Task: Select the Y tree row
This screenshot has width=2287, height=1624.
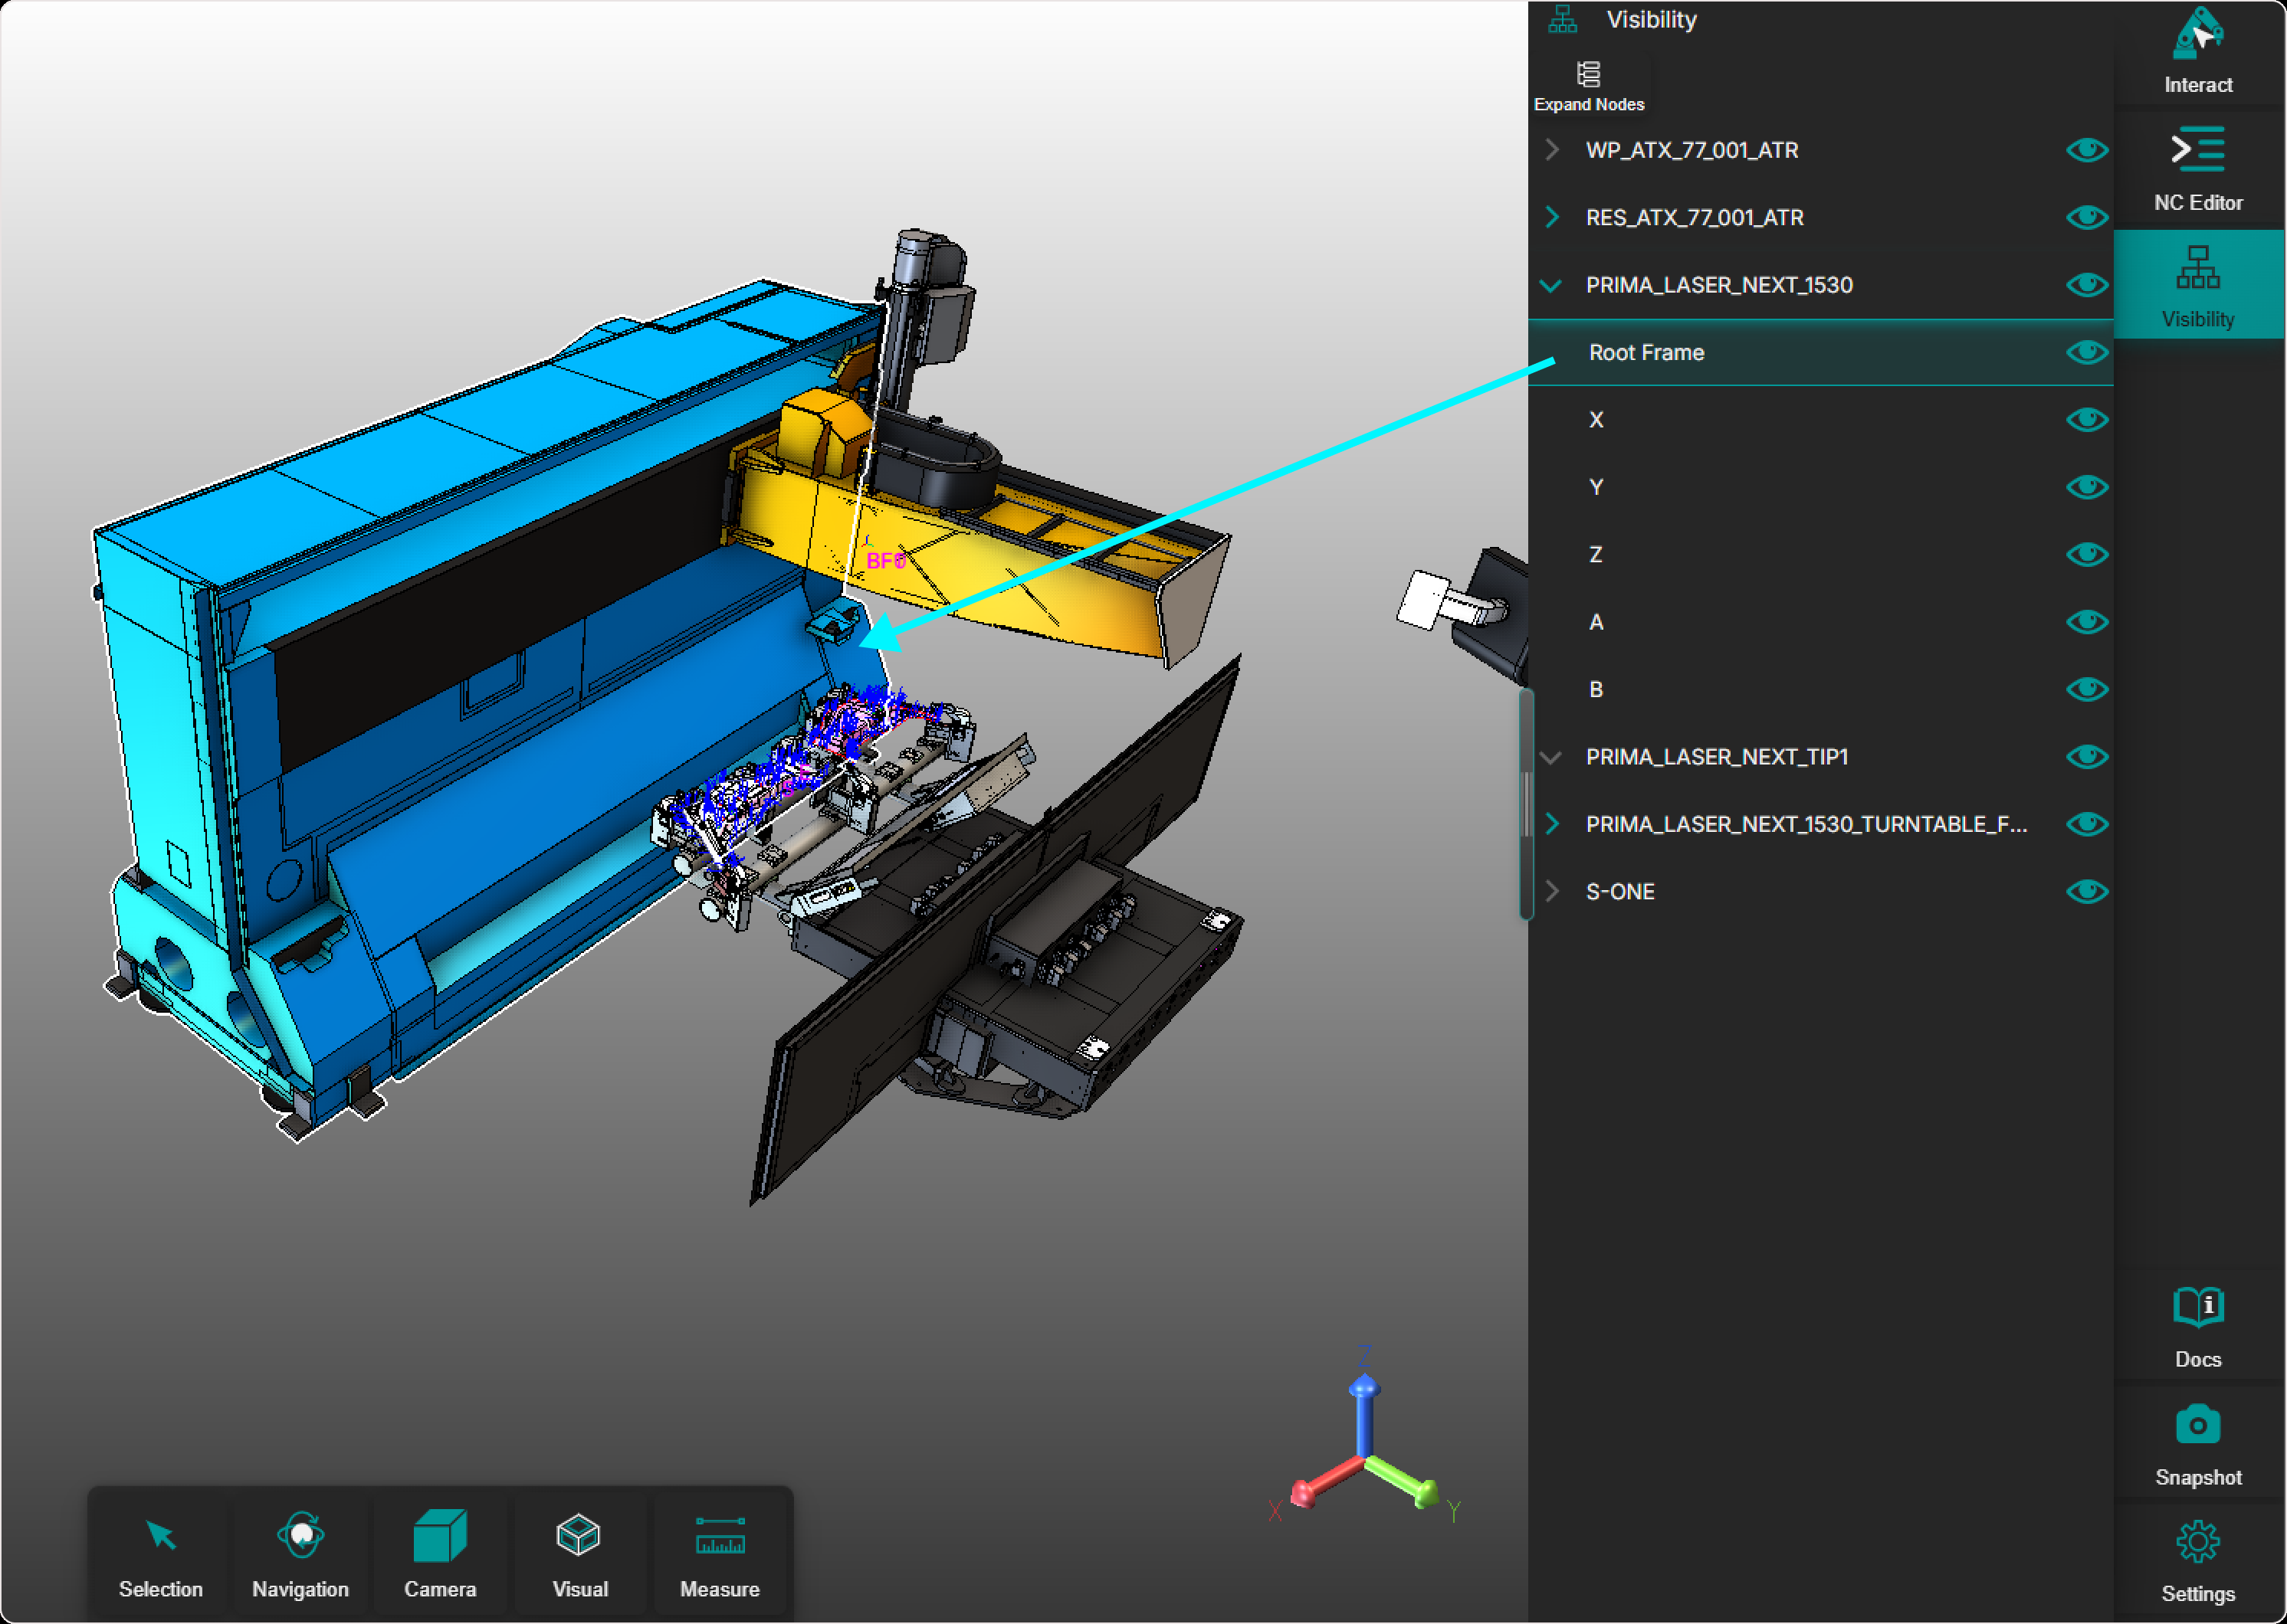Action: (1819, 487)
